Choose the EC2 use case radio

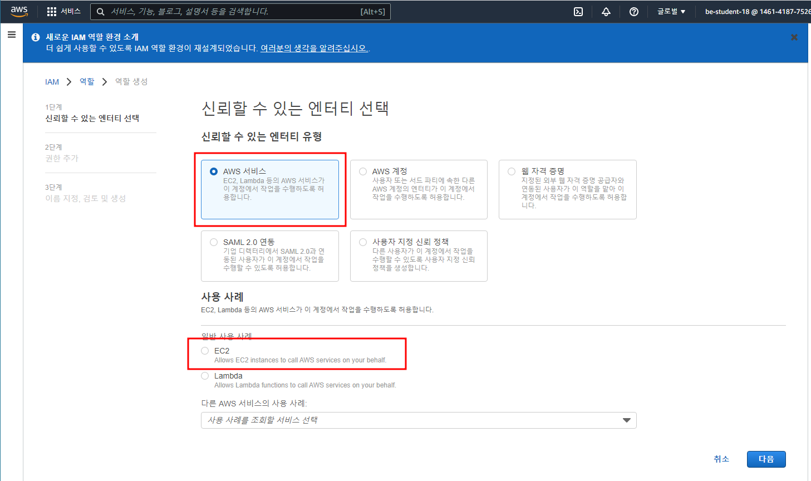pyautogui.click(x=205, y=351)
